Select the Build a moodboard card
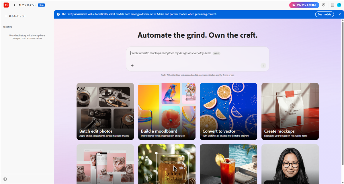This screenshot has width=344, height=184. [x=167, y=111]
